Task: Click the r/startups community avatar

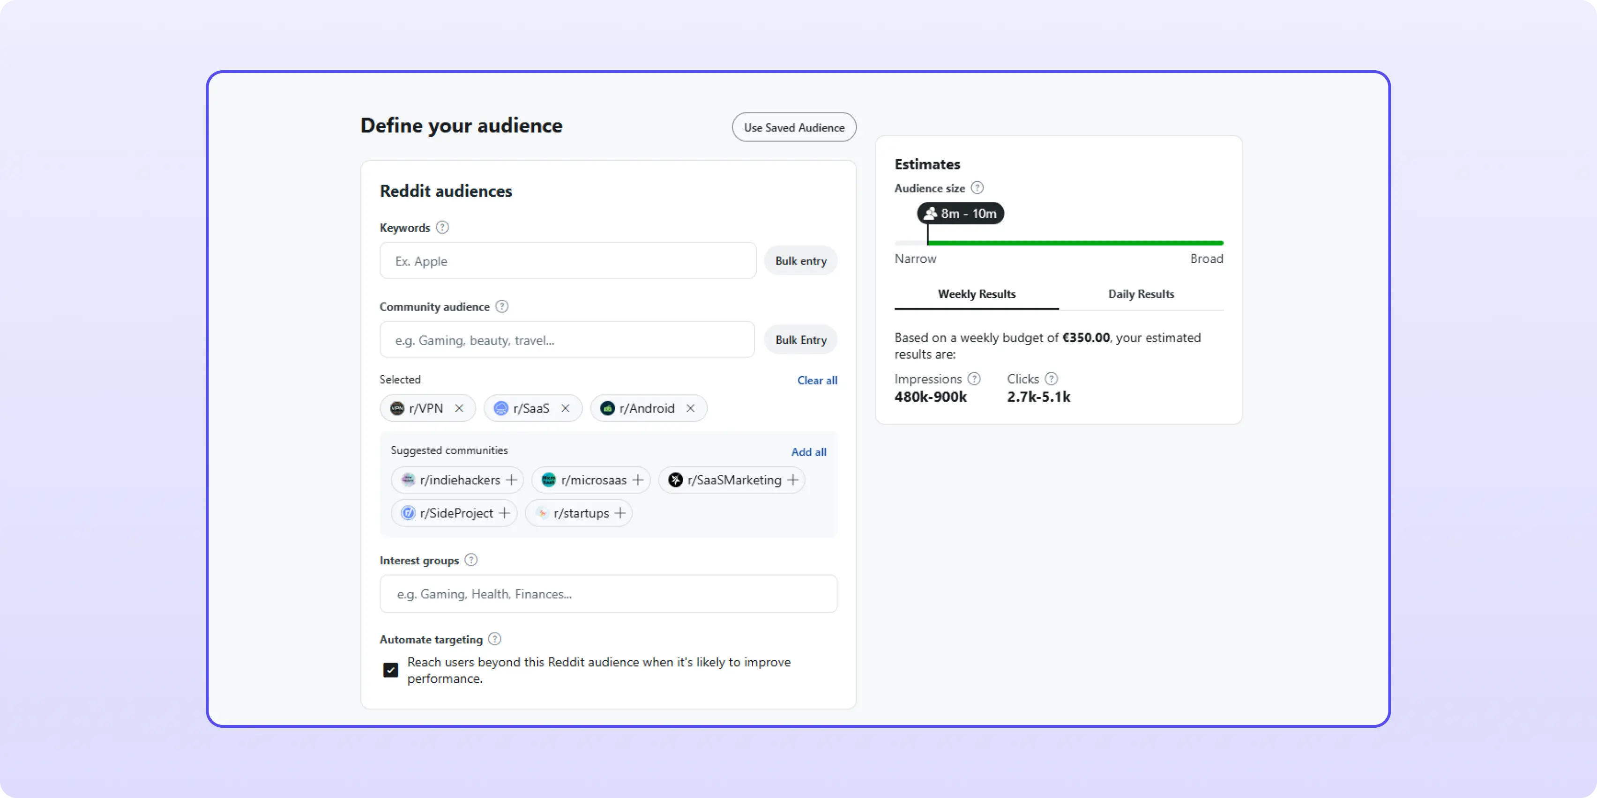Action: [x=542, y=513]
